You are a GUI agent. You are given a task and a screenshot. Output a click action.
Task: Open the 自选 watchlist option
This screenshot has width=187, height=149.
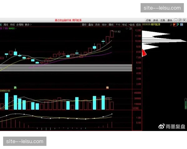[132, 25]
